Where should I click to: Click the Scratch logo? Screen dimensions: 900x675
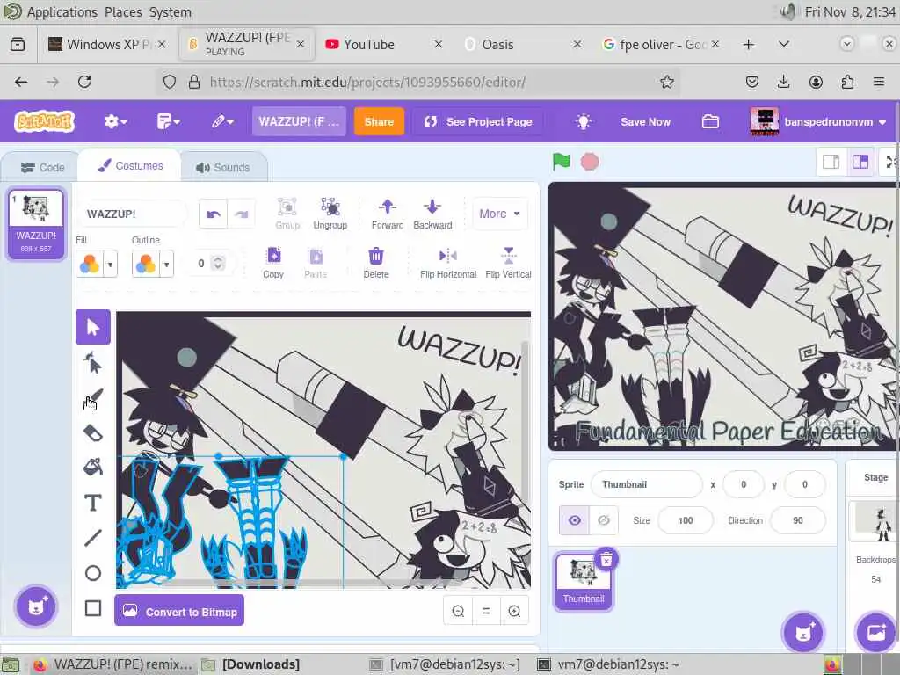pos(45,121)
